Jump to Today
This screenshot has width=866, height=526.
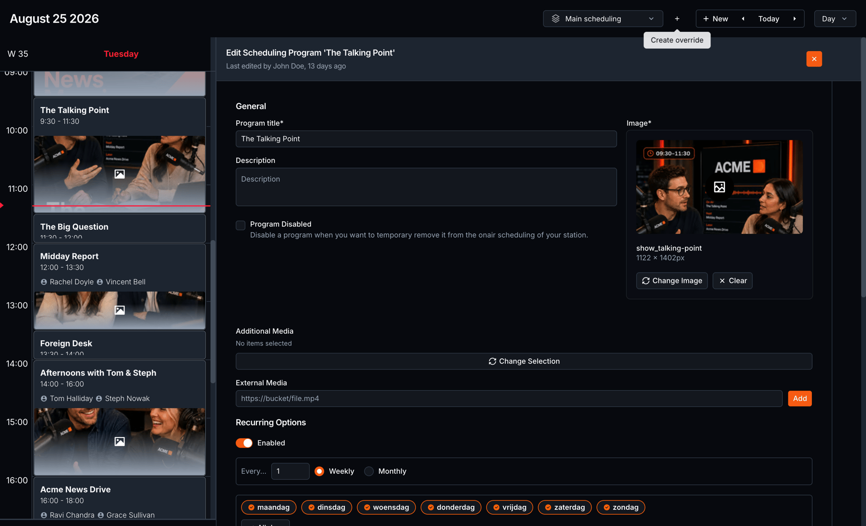click(769, 19)
